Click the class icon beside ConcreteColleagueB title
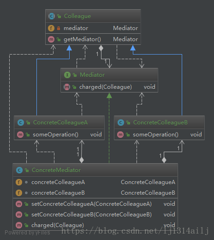This screenshot has width=214, height=240. (x=121, y=123)
